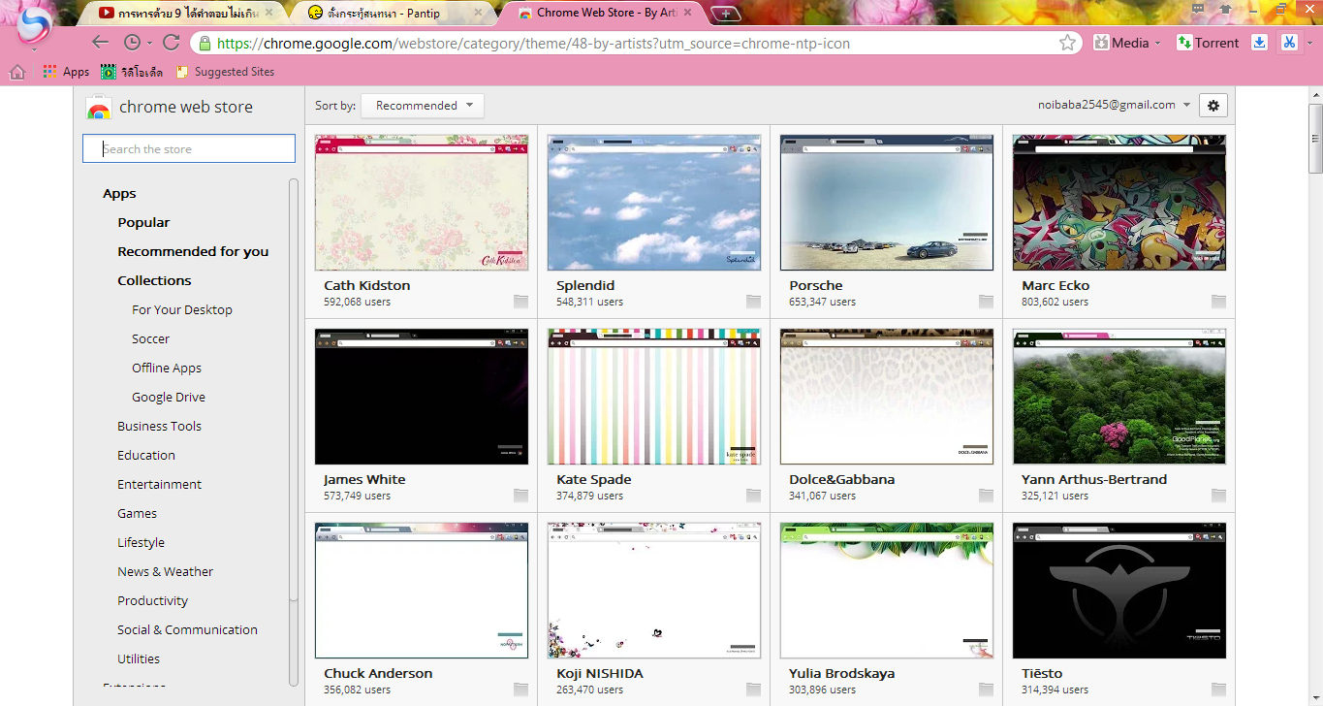Click the theme icon on Porsche card

[x=986, y=302]
